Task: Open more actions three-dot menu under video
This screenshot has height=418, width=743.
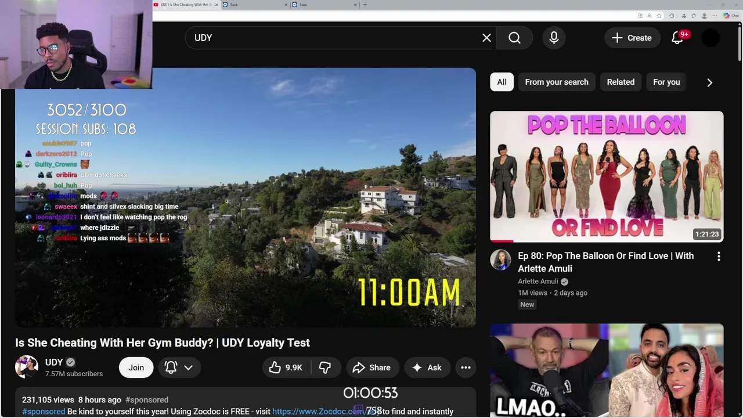Action: (x=466, y=367)
